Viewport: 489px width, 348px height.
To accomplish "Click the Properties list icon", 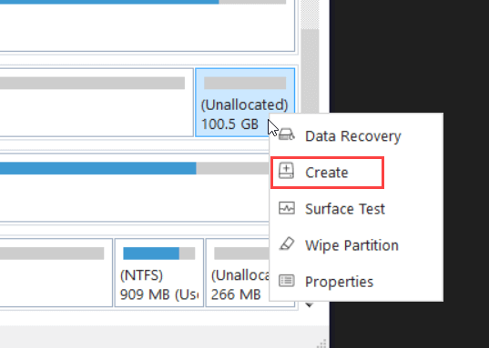I will [287, 281].
